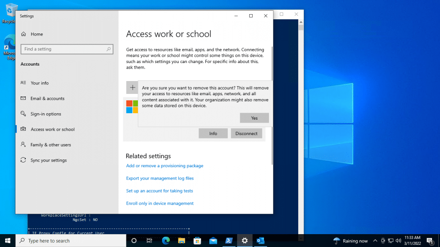Image resolution: width=440 pixels, height=247 pixels.
Task: Click the PowerShell window scroll up arrow
Action: pyautogui.click(x=301, y=22)
